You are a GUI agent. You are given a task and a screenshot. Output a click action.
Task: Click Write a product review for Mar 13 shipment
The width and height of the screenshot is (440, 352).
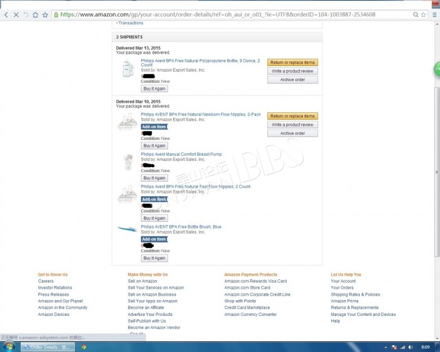292,71
